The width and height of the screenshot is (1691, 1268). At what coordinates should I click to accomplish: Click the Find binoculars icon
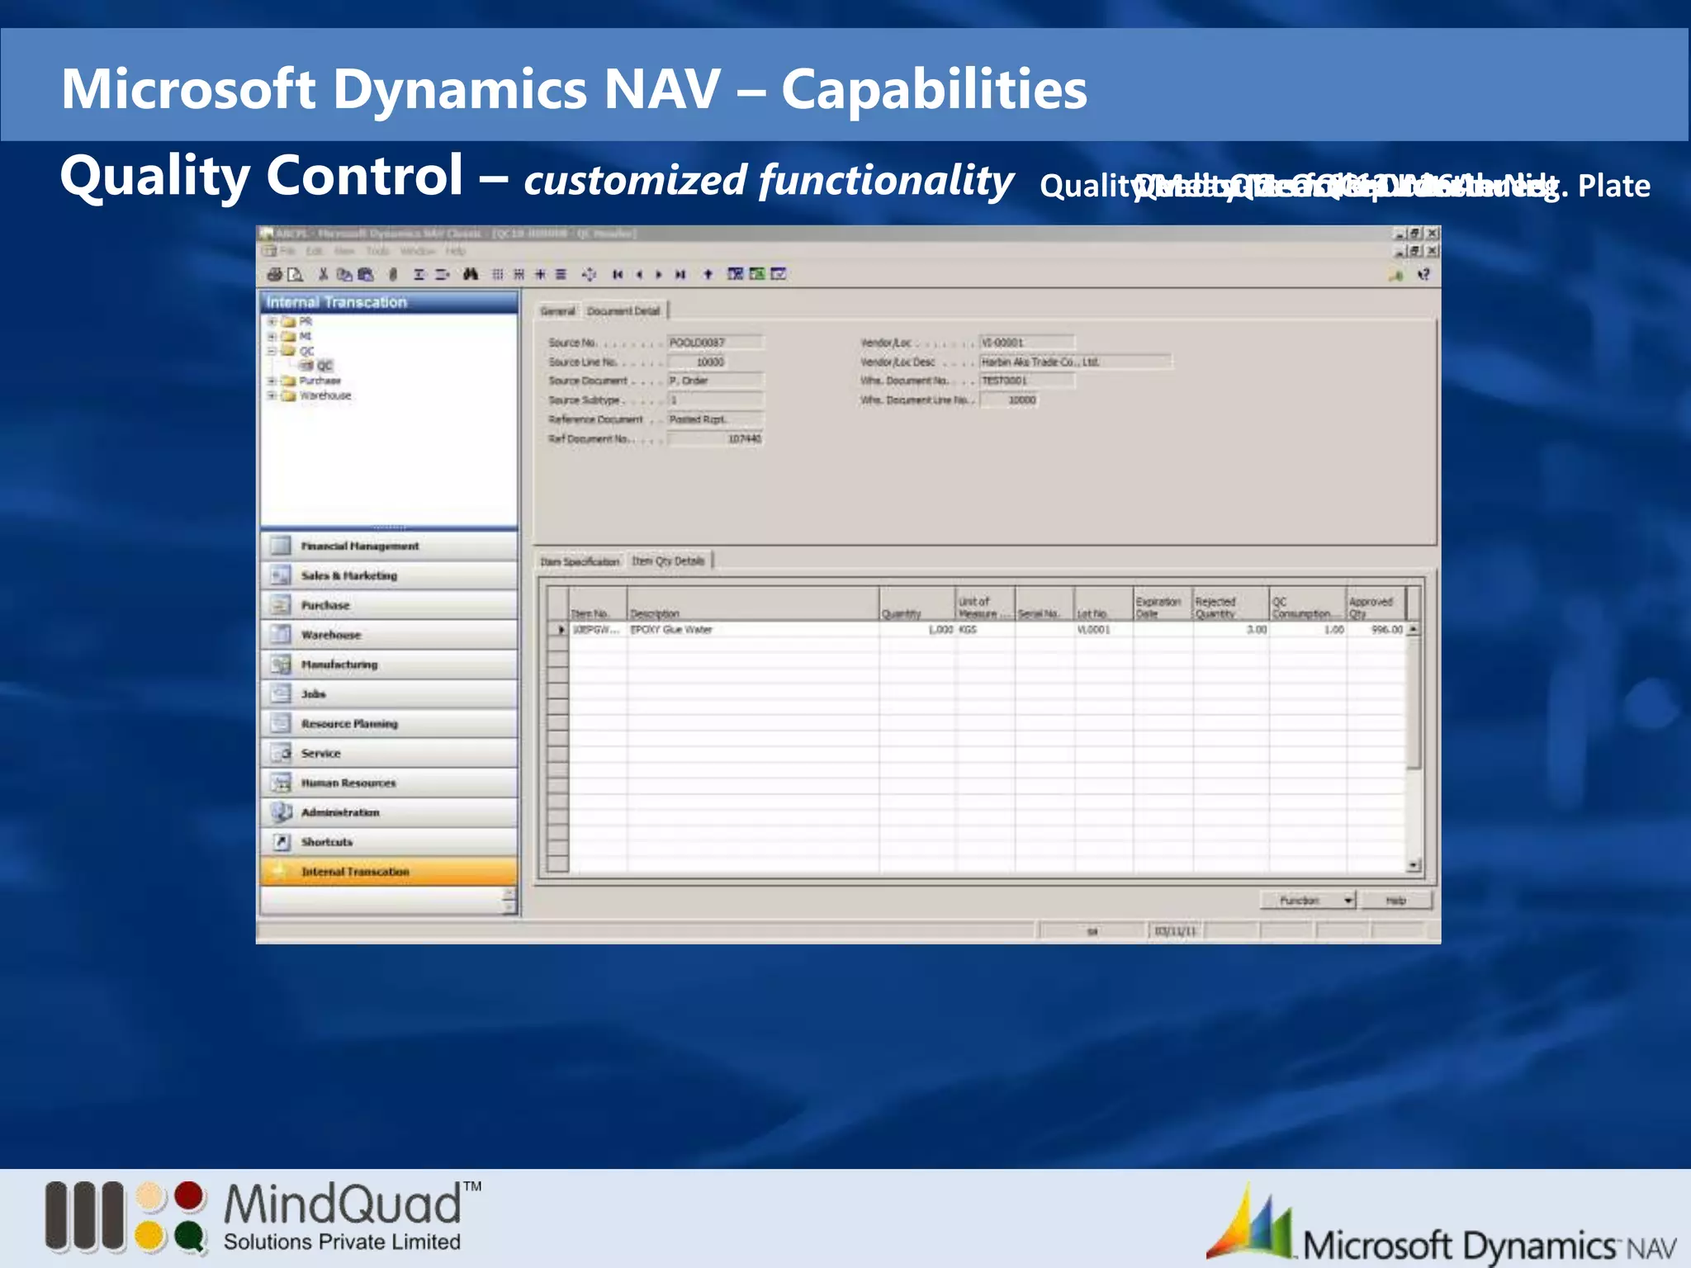(471, 274)
